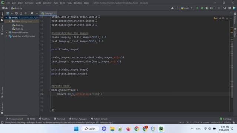The height and width of the screenshot is (133, 237).
Task: Open Search Everywhere magnifier icon
Action: [x=225, y=8]
